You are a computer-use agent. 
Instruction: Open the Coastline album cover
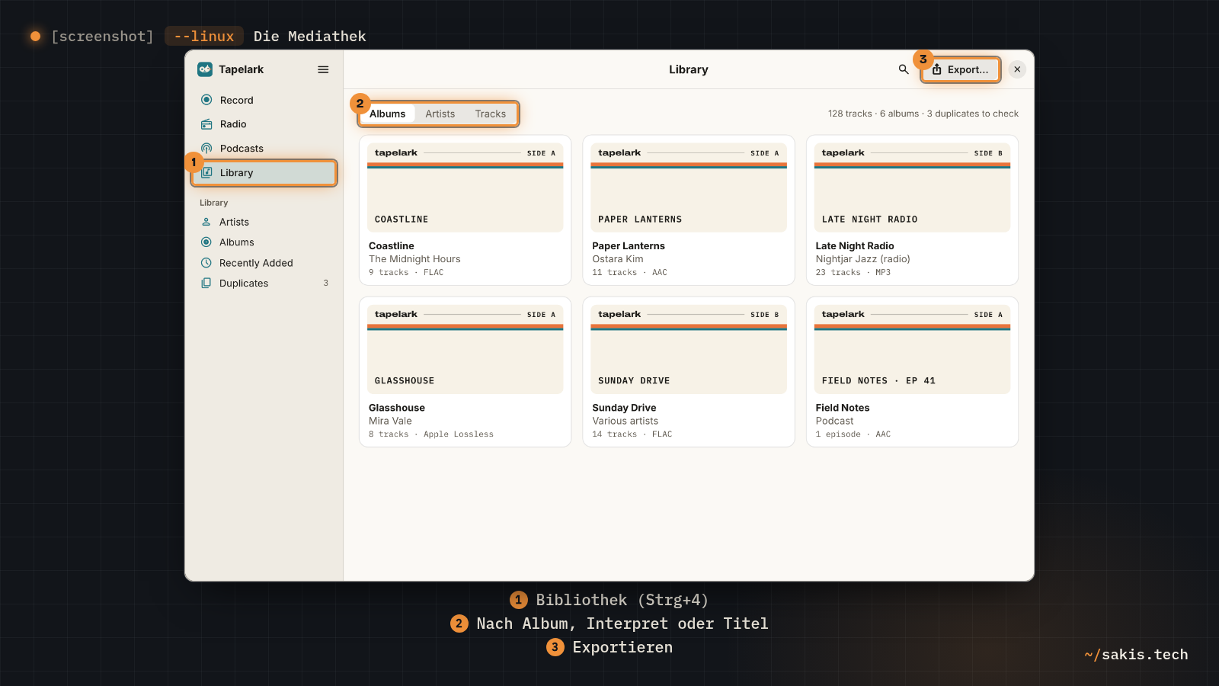point(466,188)
